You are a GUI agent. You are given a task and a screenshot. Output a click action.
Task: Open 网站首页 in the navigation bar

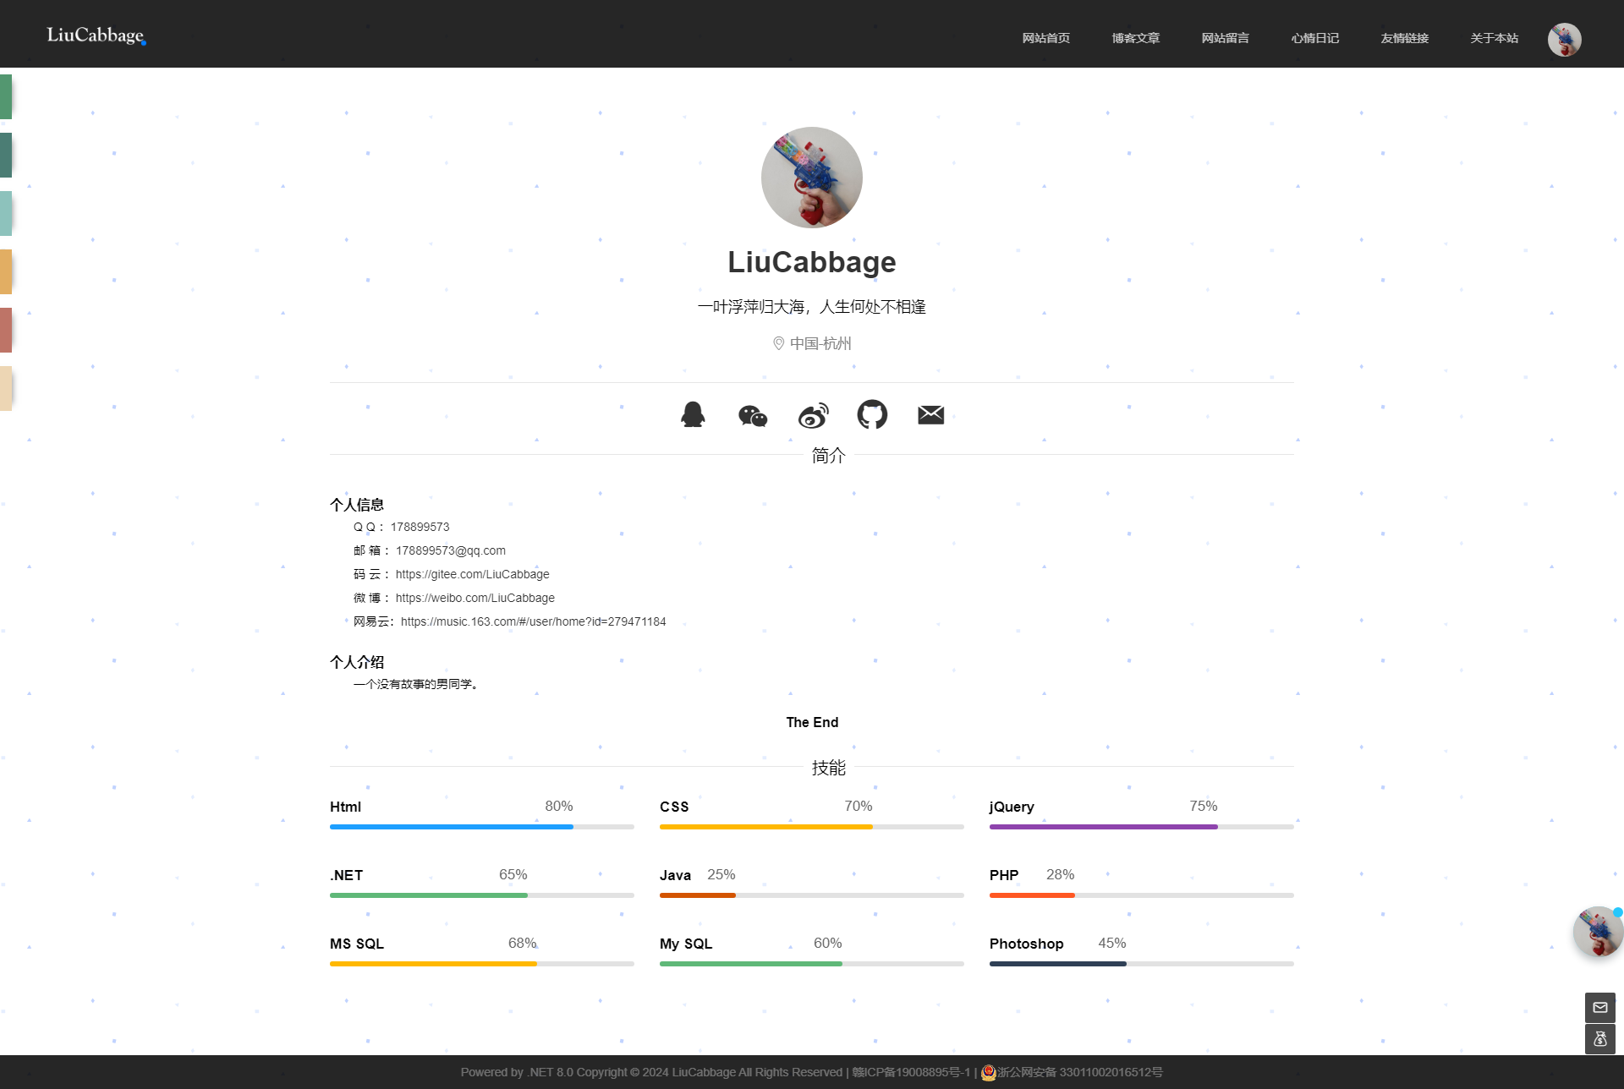coord(1045,38)
